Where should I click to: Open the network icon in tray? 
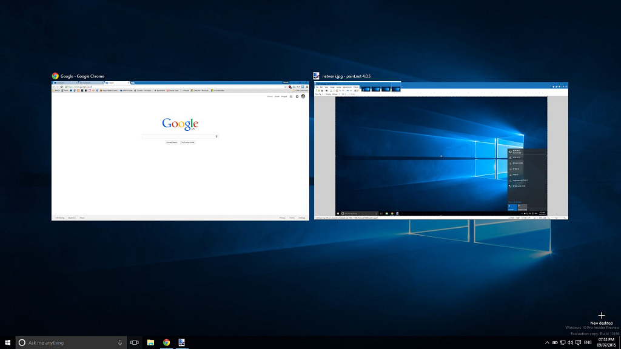click(x=563, y=343)
